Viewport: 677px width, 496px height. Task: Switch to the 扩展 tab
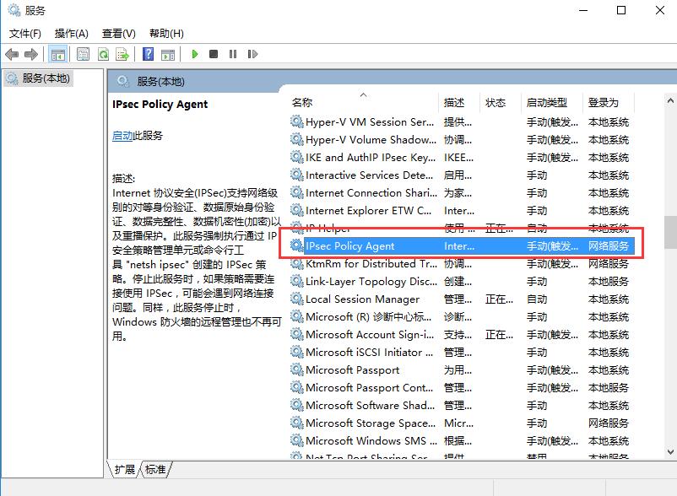[124, 469]
